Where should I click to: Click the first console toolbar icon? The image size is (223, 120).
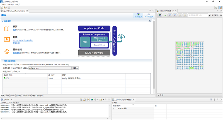click(81, 100)
